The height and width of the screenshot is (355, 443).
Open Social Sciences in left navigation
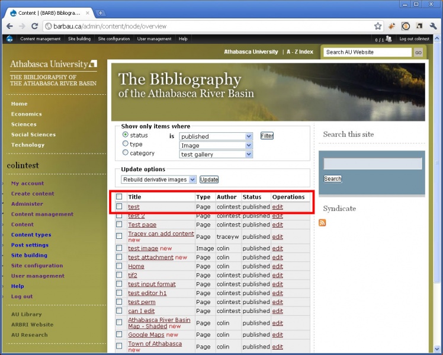point(33,135)
